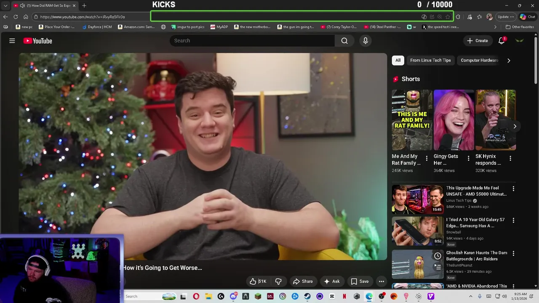Viewport: 539px width, 303px height.
Task: Select the From Linus Tech Tips chip
Action: 430,60
